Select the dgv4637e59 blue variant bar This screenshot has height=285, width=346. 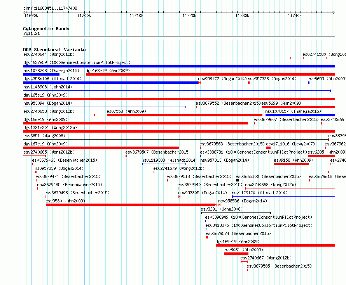tap(179, 66)
